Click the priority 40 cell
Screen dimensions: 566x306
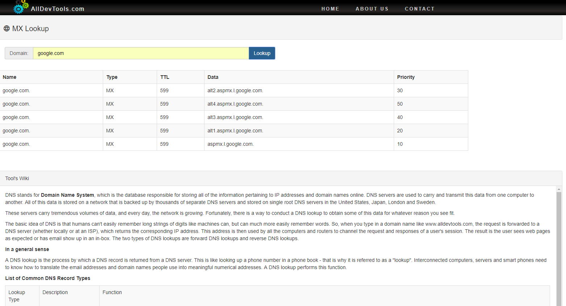pos(431,117)
